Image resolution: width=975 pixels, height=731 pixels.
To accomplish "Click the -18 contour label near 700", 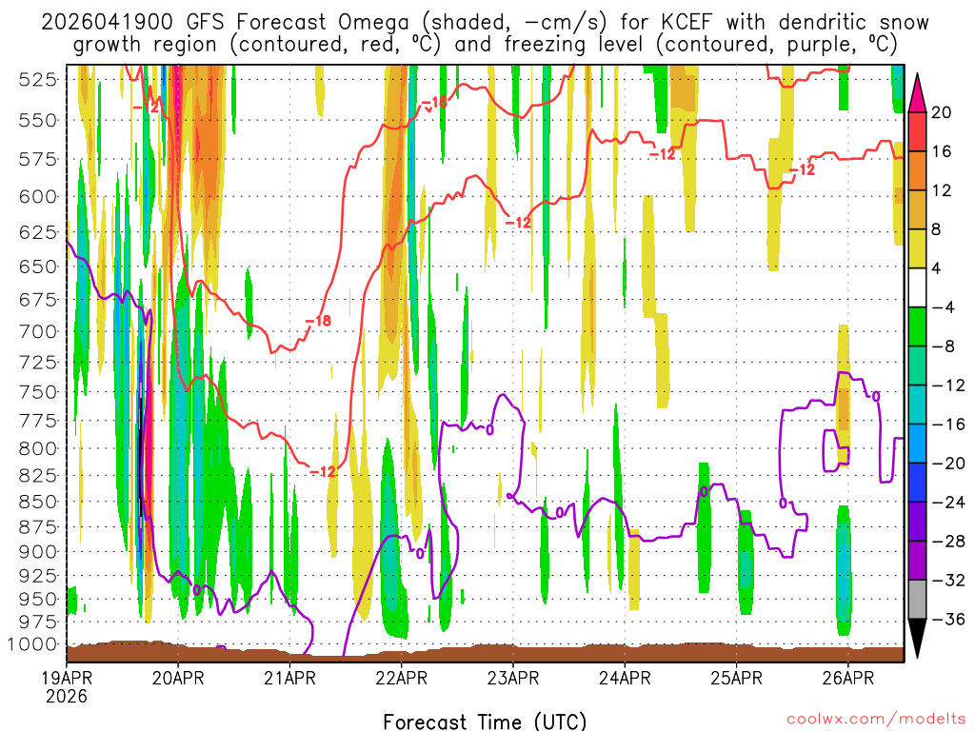I will pos(318,321).
